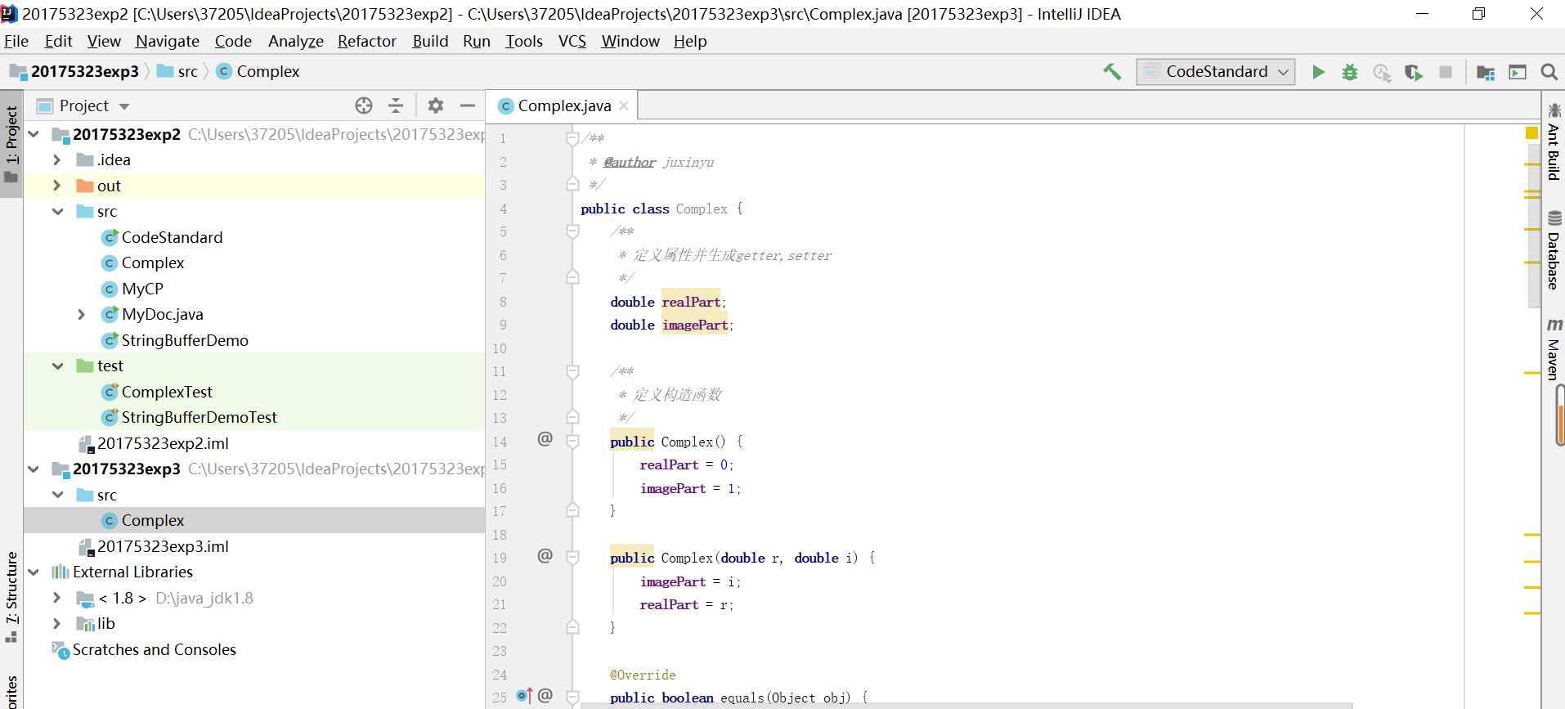Viewport: 1565px width, 709px height.
Task: Click the Build Project hammer icon
Action: [1112, 72]
